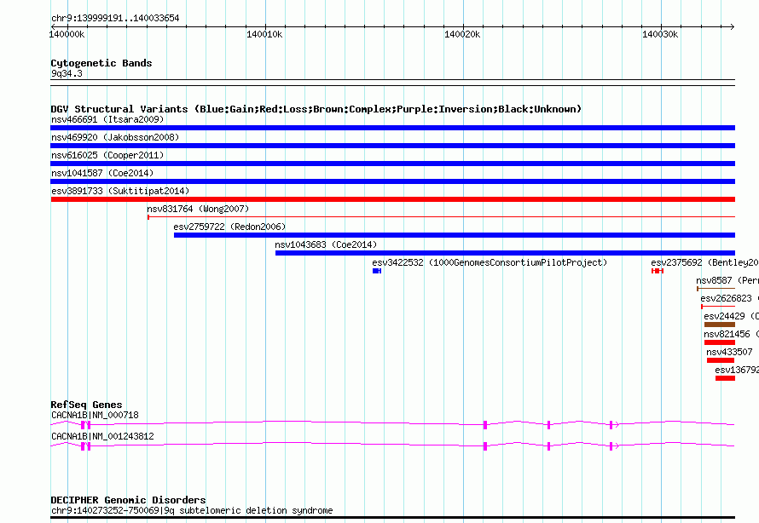Open the nsv1043683 (Coe2014) variant label
This screenshot has height=523, width=759.
click(x=326, y=244)
